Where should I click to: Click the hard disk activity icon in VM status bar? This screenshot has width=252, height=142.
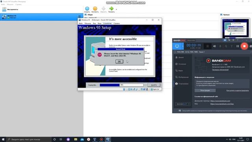[124, 89]
